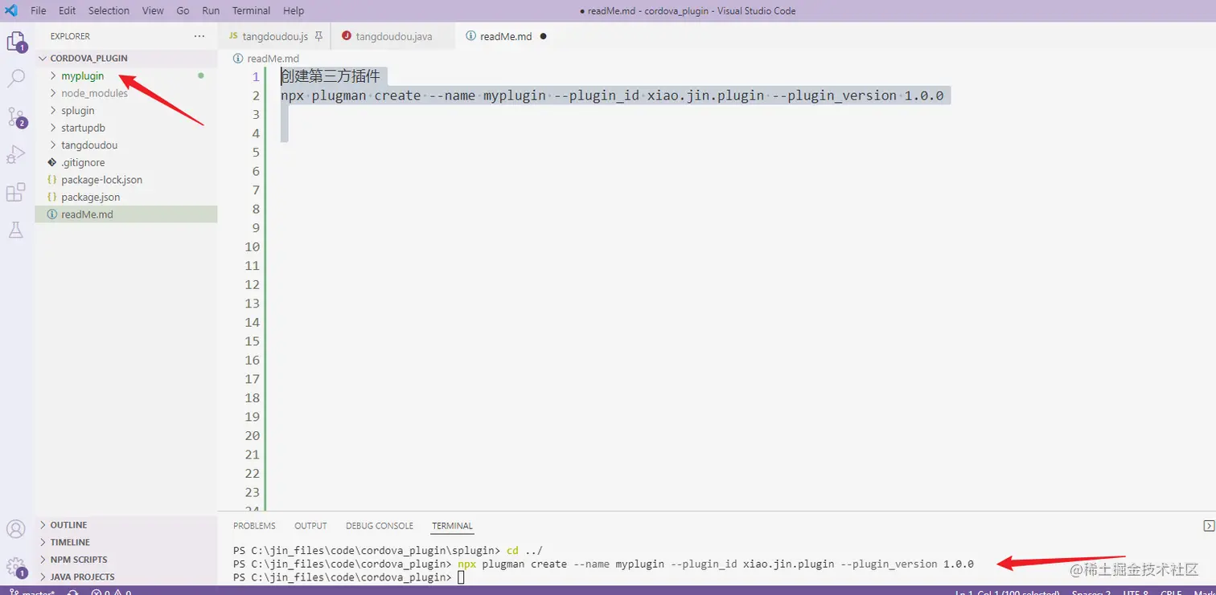1216x595 pixels.
Task: Click the .gitignore git file icon
Action: pyautogui.click(x=52, y=162)
